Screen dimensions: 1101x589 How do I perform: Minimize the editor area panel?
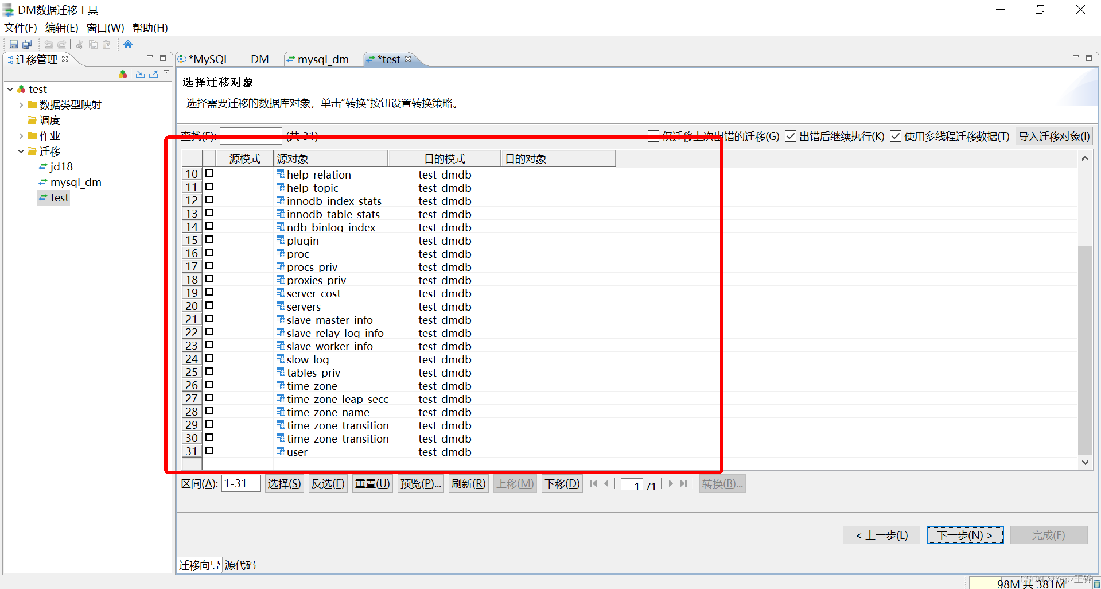1076,57
